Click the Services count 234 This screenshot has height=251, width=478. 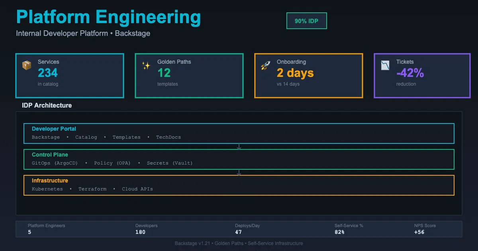(48, 73)
